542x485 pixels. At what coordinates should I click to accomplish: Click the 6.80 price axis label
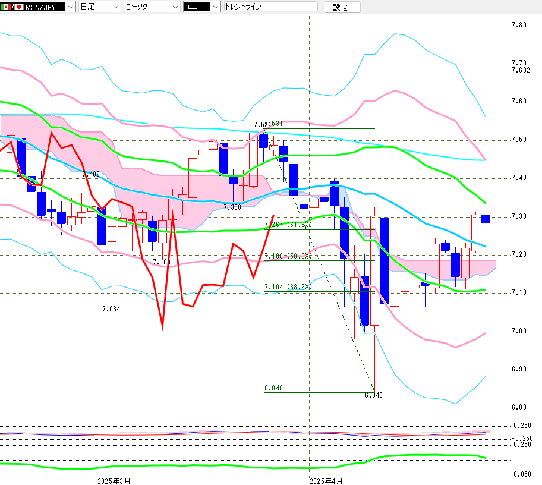coord(519,407)
